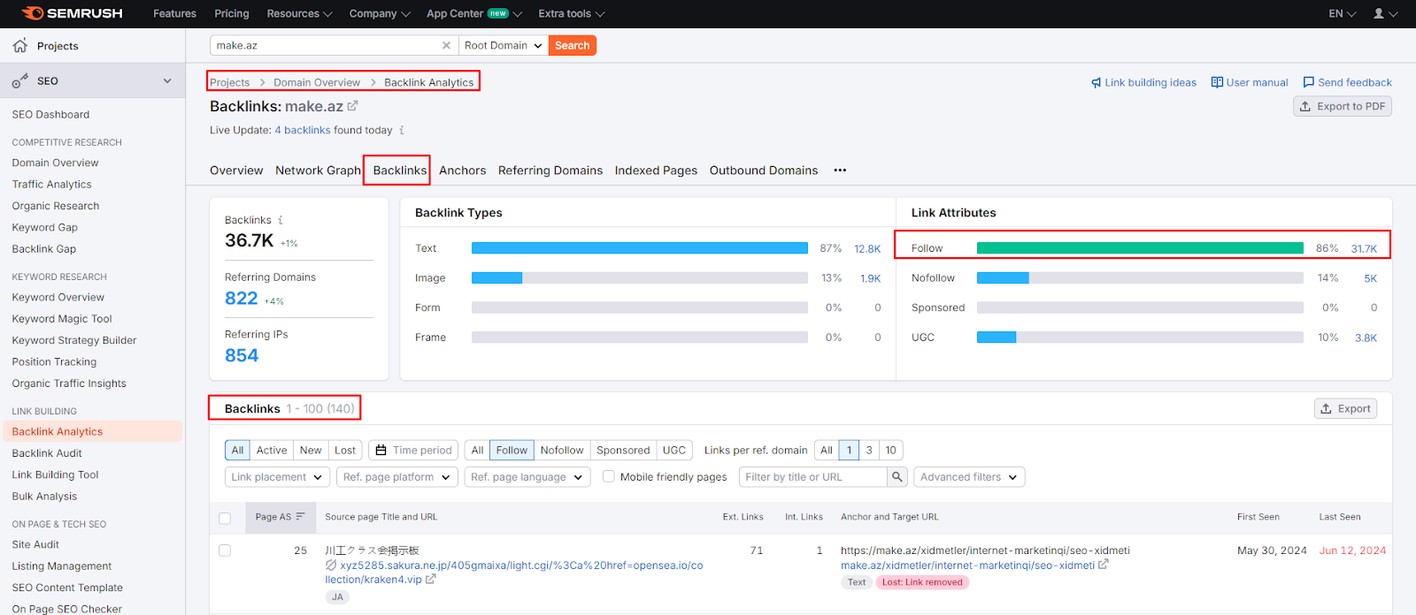Select the UGC link attribute filter
The width and height of the screenshot is (1416, 615).
click(x=674, y=450)
